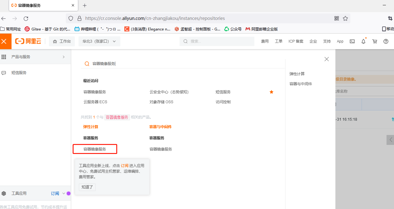The height and width of the screenshot is (209, 394).
Task: Open the Aliyun logo homepage
Action: click(28, 41)
